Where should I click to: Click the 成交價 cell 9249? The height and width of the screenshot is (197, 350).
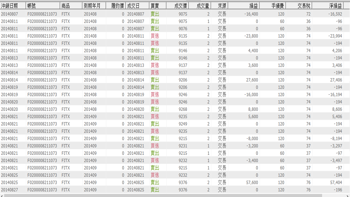click(183, 124)
